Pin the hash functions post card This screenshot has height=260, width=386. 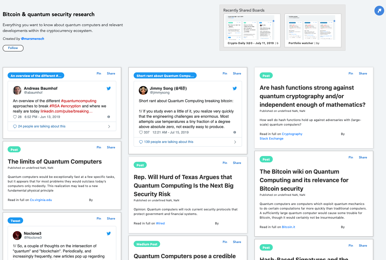click(x=351, y=74)
